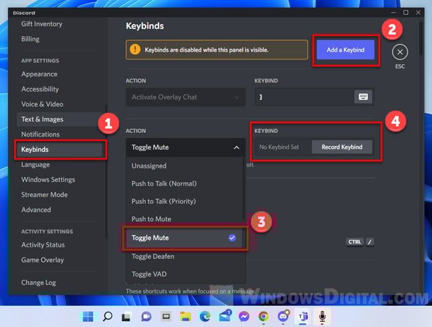Open Microsoft Teams from taskbar

[303, 316]
